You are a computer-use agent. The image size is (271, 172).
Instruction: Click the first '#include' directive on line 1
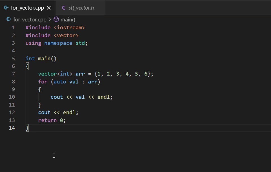pos(38,28)
